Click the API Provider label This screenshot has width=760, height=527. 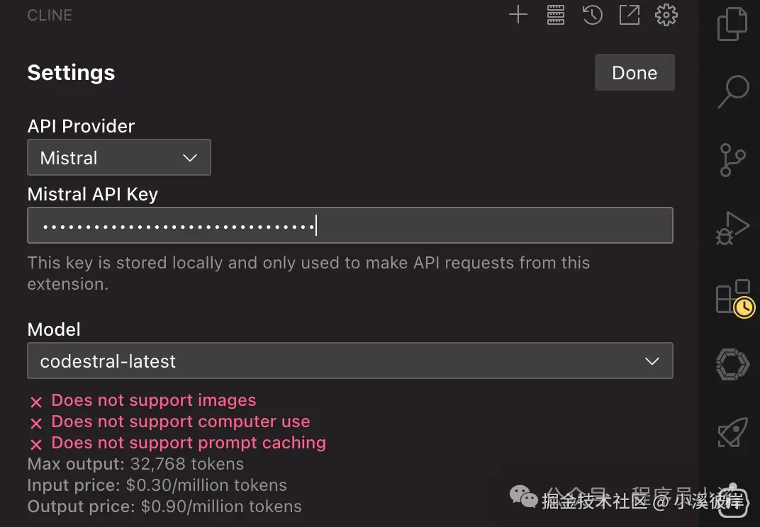[81, 126]
